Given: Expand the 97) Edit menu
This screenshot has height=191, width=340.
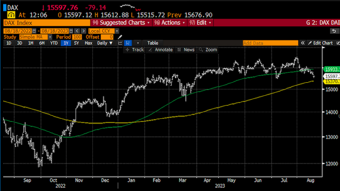Looking at the screenshot, I should point(200,23).
